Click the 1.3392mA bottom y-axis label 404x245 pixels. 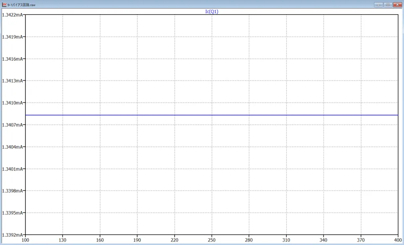click(x=12, y=235)
